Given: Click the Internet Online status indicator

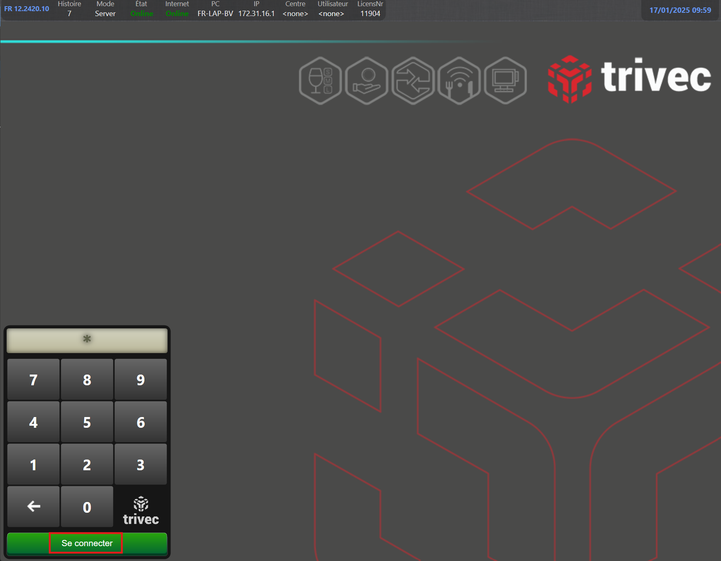Looking at the screenshot, I should pyautogui.click(x=177, y=9).
